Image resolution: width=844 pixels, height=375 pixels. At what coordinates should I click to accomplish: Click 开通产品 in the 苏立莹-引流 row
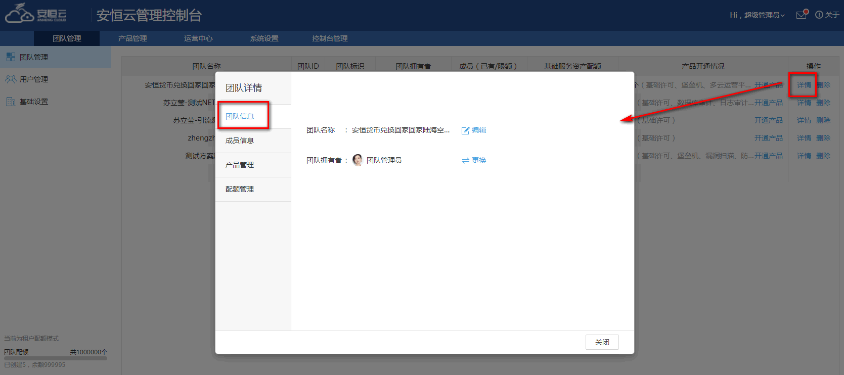click(x=769, y=120)
